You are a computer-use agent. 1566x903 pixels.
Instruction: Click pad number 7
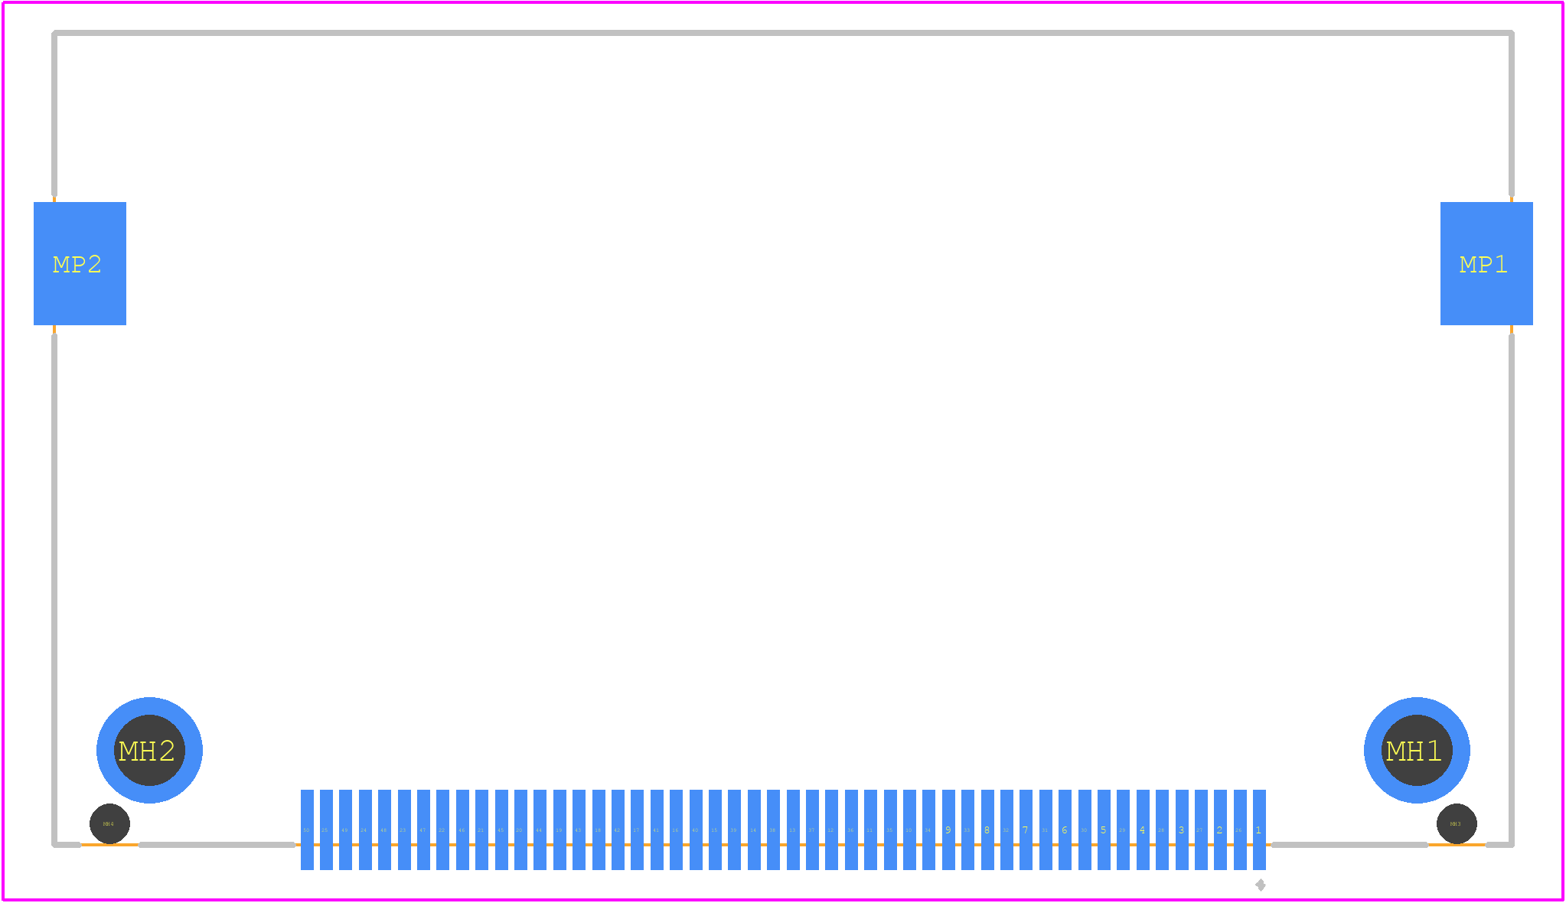pyautogui.click(x=1026, y=830)
